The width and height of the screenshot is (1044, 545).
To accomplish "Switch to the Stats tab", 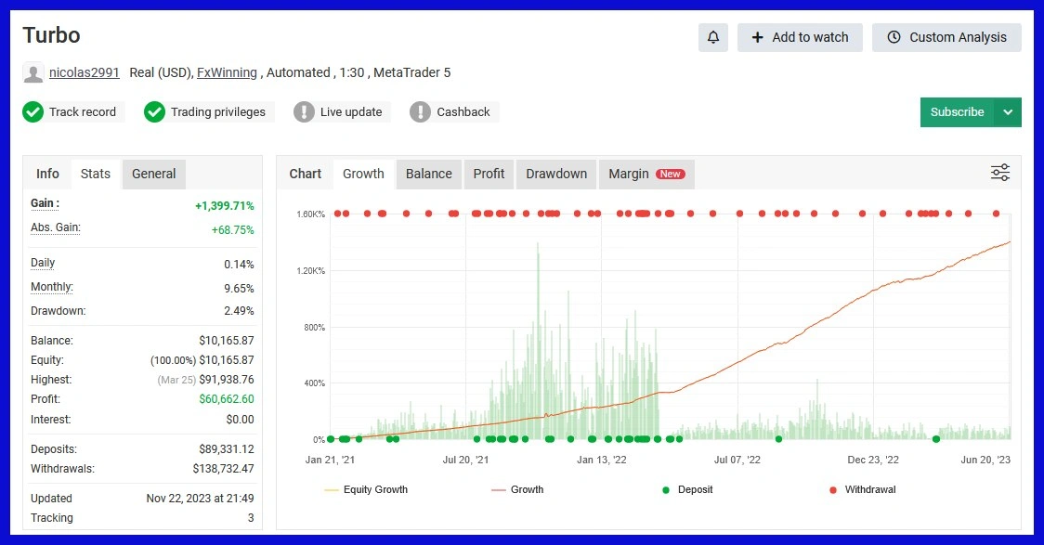I will [x=96, y=174].
